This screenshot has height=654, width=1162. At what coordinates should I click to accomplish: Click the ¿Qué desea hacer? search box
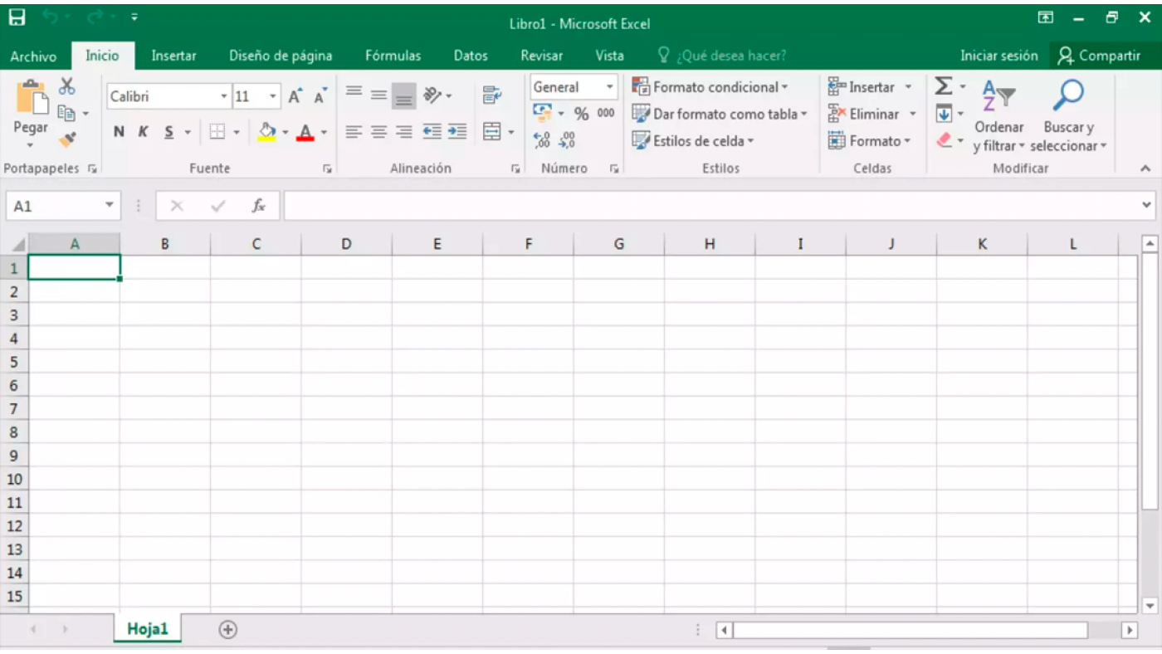(x=722, y=56)
